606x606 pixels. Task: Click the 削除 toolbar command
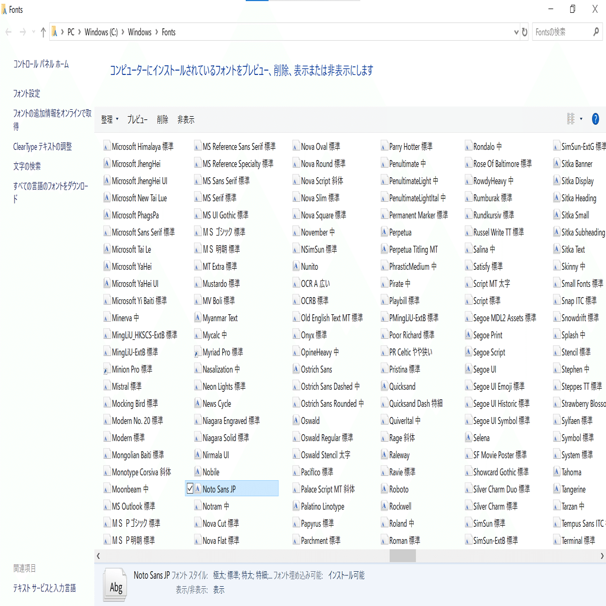click(x=163, y=119)
